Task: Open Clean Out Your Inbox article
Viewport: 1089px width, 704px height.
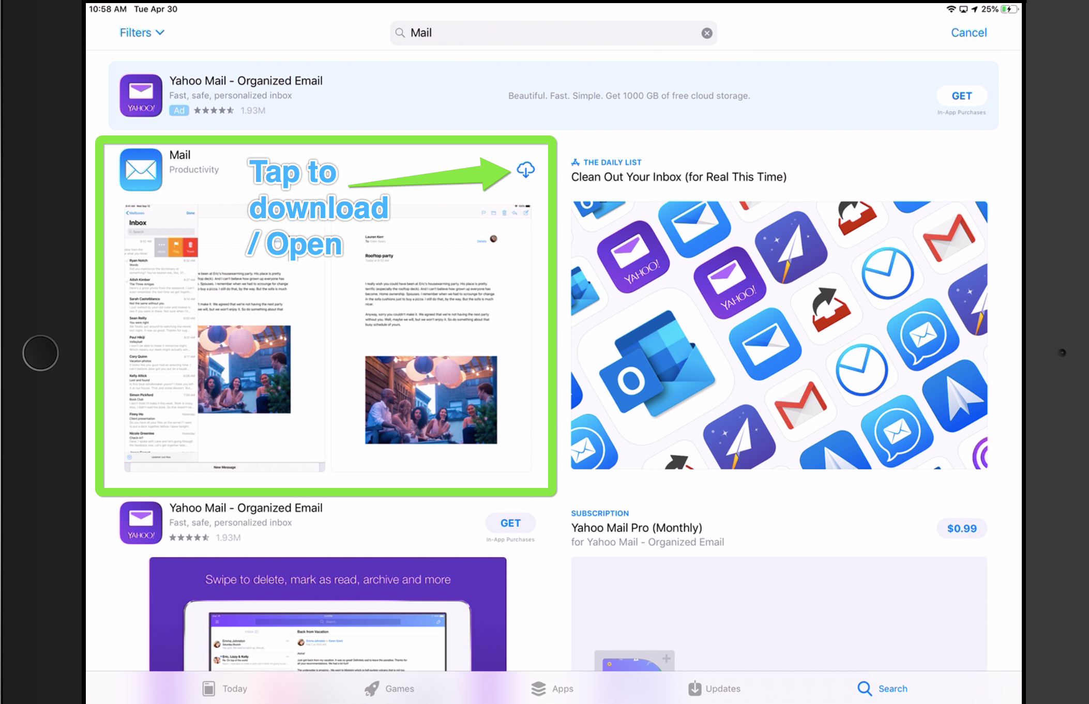Action: tap(678, 177)
